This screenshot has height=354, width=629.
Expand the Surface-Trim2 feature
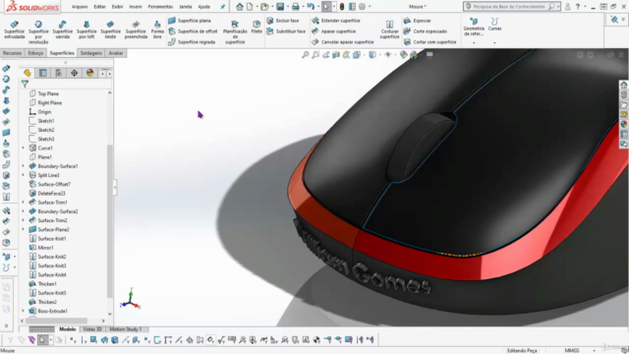point(23,220)
